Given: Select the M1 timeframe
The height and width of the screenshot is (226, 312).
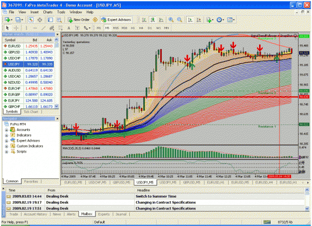Looking at the screenshot, I should [99, 28].
